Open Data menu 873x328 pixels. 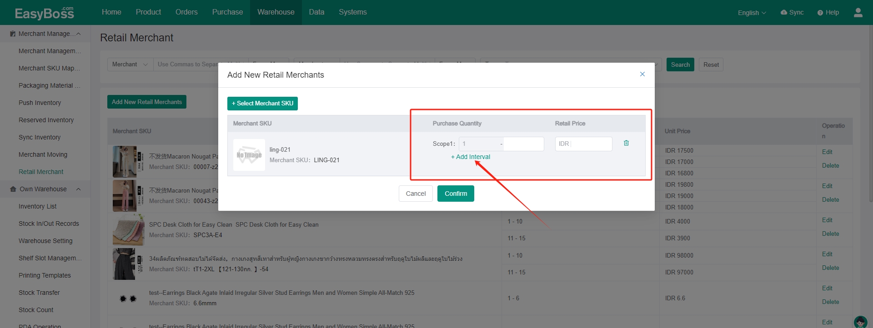click(x=316, y=12)
